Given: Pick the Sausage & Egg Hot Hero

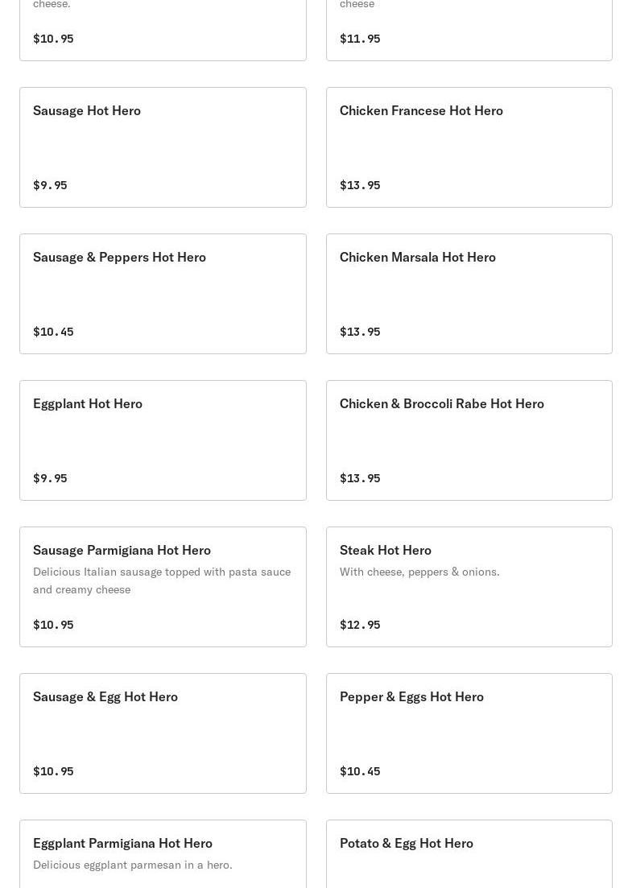Looking at the screenshot, I should pos(163,733).
